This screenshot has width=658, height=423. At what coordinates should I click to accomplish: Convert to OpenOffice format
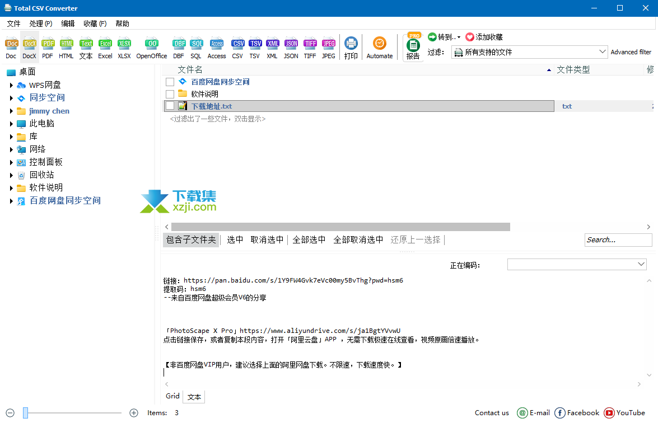(x=152, y=48)
